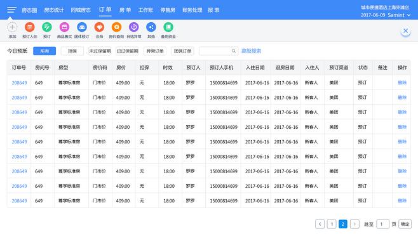Click the 预订人手机 column header

pyautogui.click(x=222, y=68)
